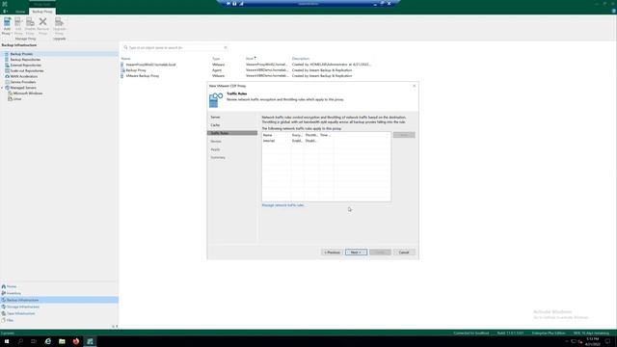The height and width of the screenshot is (347, 617).
Task: Click Cancel in the wizard
Action: coord(404,253)
